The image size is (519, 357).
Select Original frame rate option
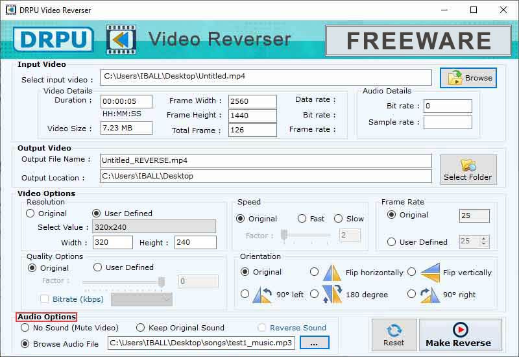(x=392, y=215)
